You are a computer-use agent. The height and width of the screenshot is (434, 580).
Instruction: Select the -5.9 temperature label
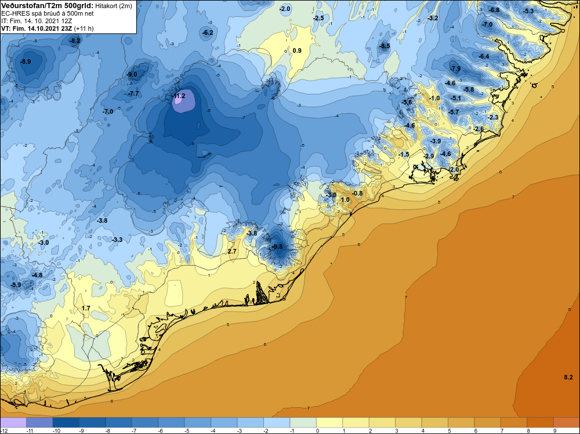click(x=16, y=285)
